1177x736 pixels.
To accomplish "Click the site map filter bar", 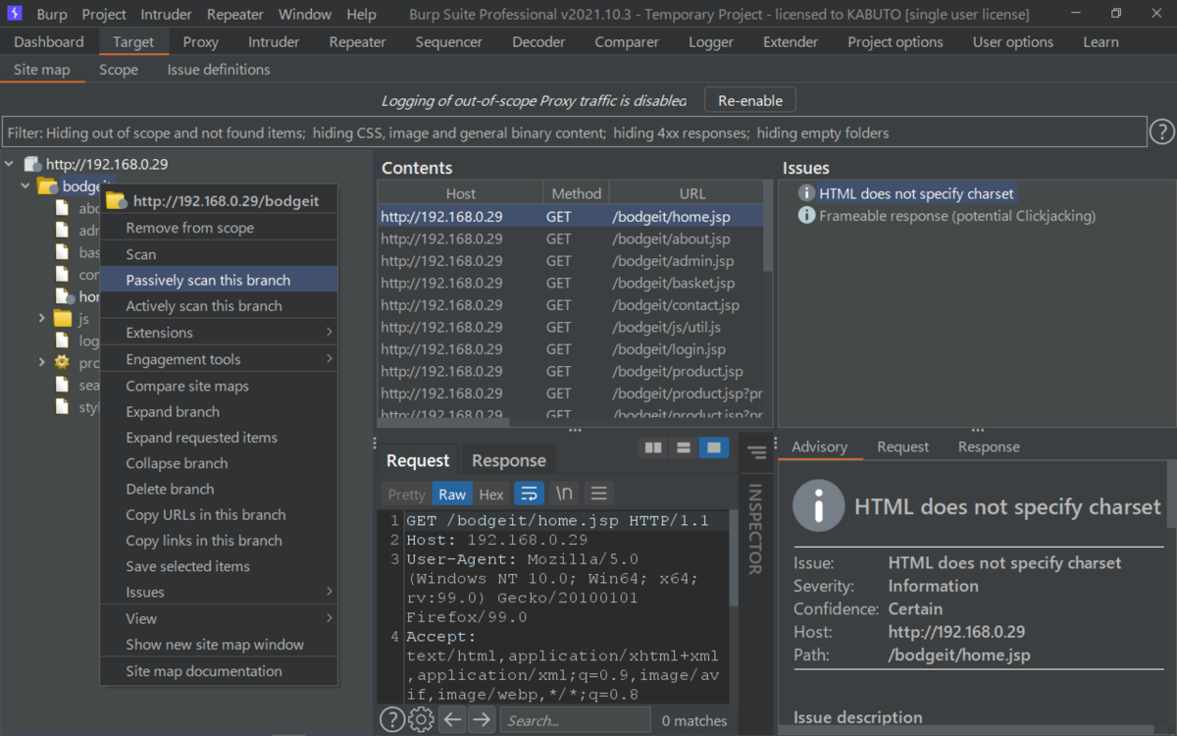I will coord(575,132).
